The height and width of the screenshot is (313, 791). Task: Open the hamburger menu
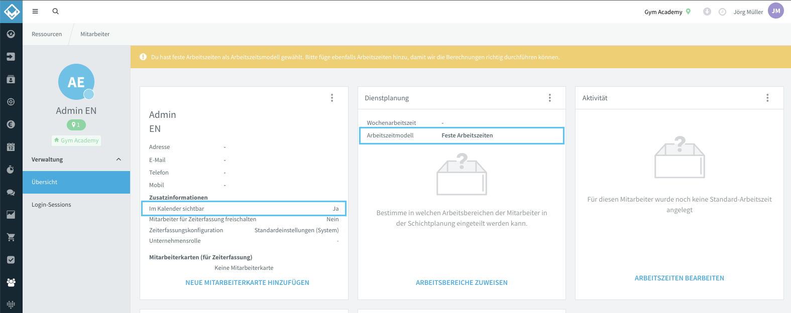click(x=35, y=11)
